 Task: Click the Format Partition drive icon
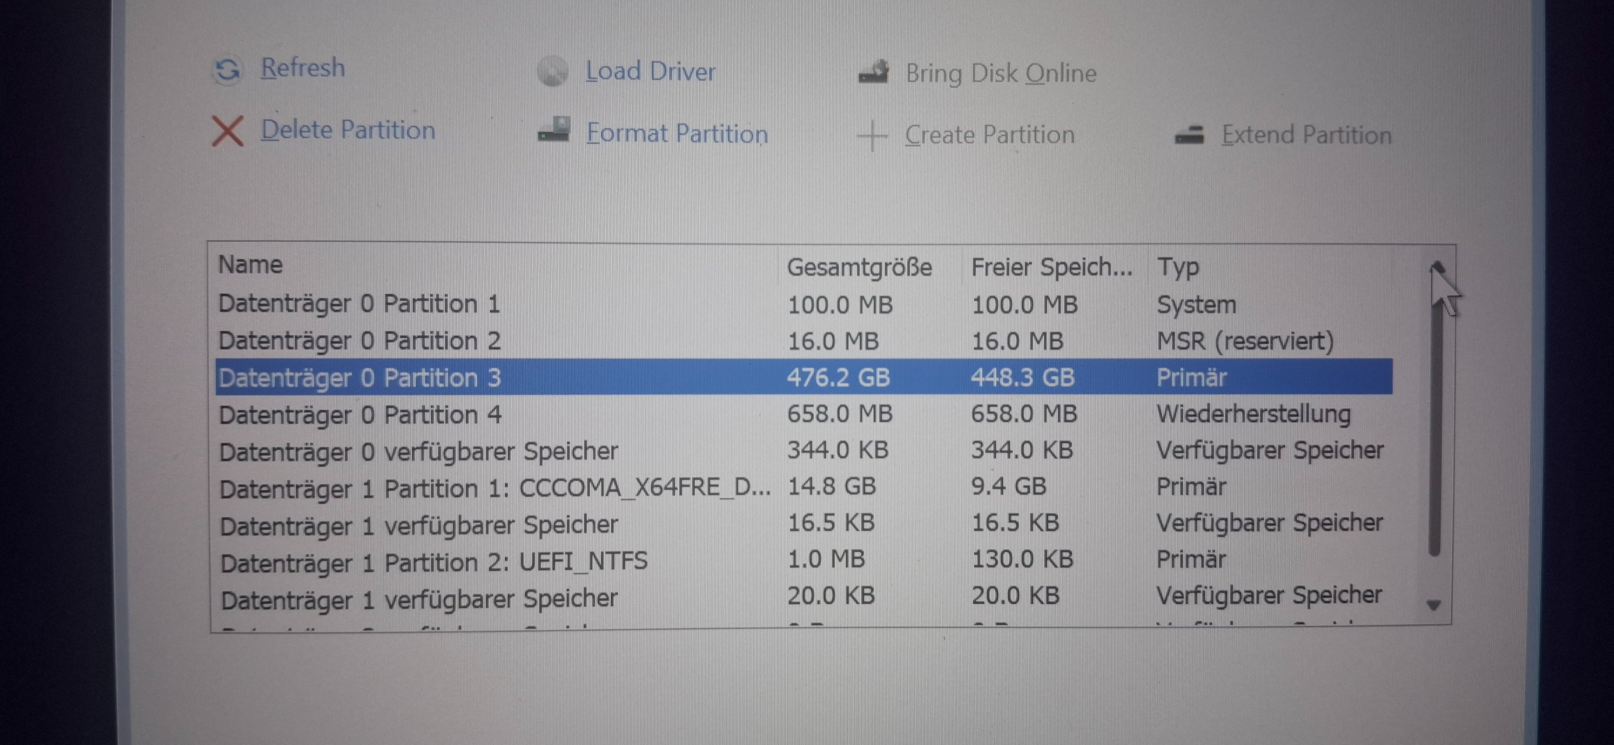(554, 130)
